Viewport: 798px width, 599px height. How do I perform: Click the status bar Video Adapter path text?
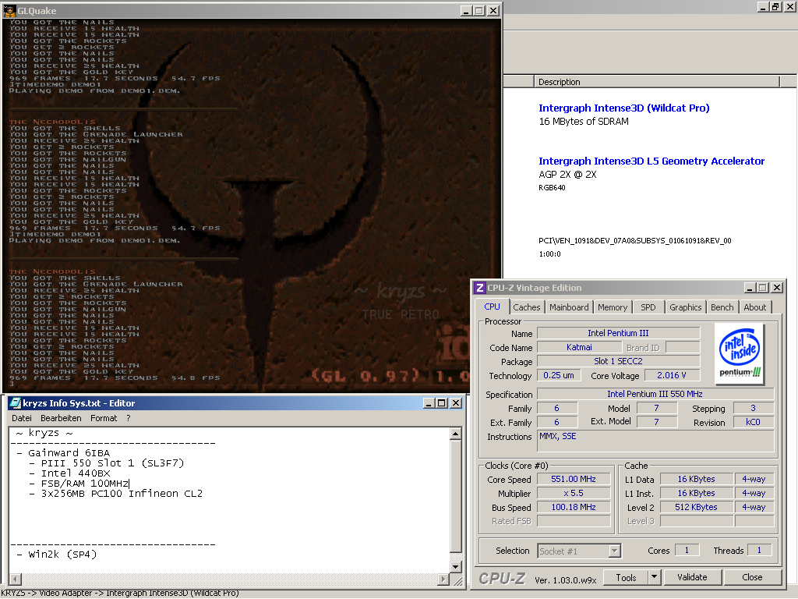(x=120, y=594)
